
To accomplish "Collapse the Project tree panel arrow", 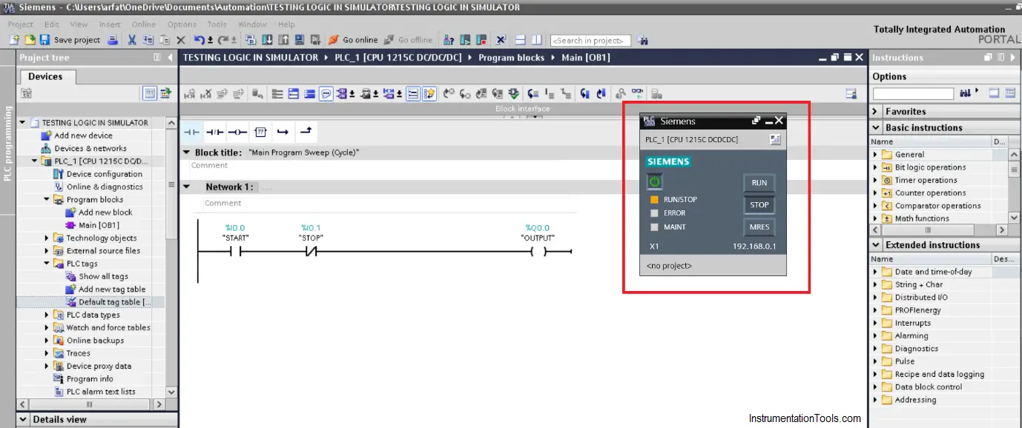I will point(168,58).
